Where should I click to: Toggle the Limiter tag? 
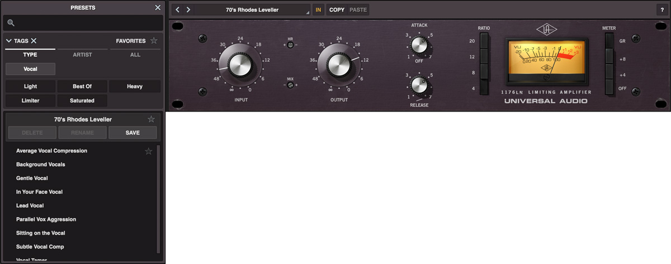(30, 100)
